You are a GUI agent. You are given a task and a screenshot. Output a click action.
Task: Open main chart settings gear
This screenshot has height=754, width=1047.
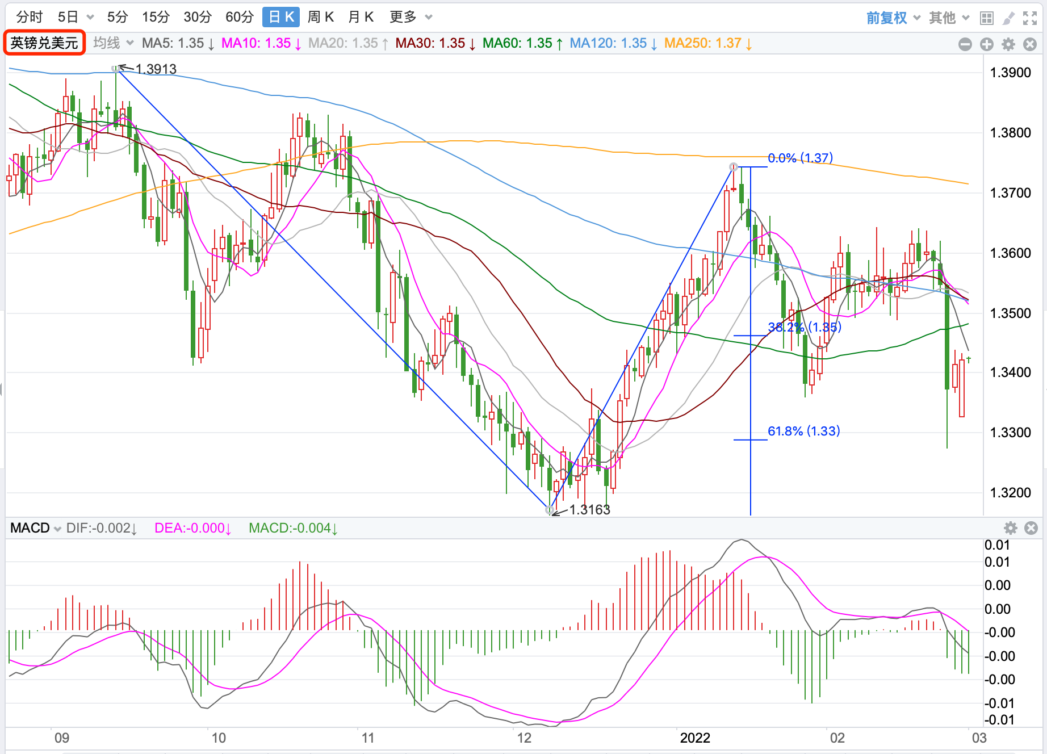[1008, 44]
